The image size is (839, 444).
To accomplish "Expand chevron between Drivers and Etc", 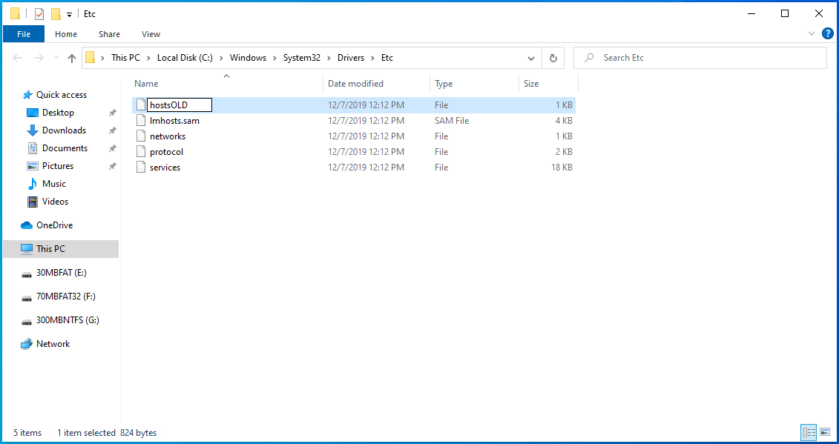I will coord(373,58).
